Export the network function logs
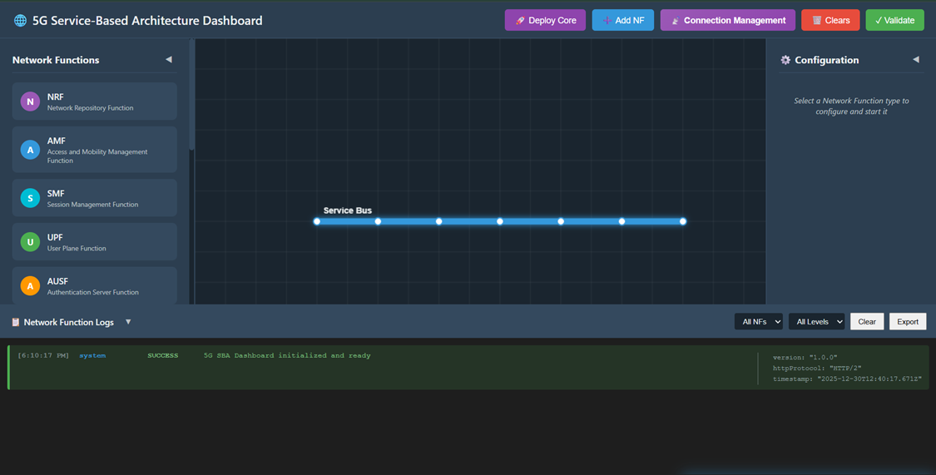Image resolution: width=936 pixels, height=475 pixels. [x=908, y=322]
